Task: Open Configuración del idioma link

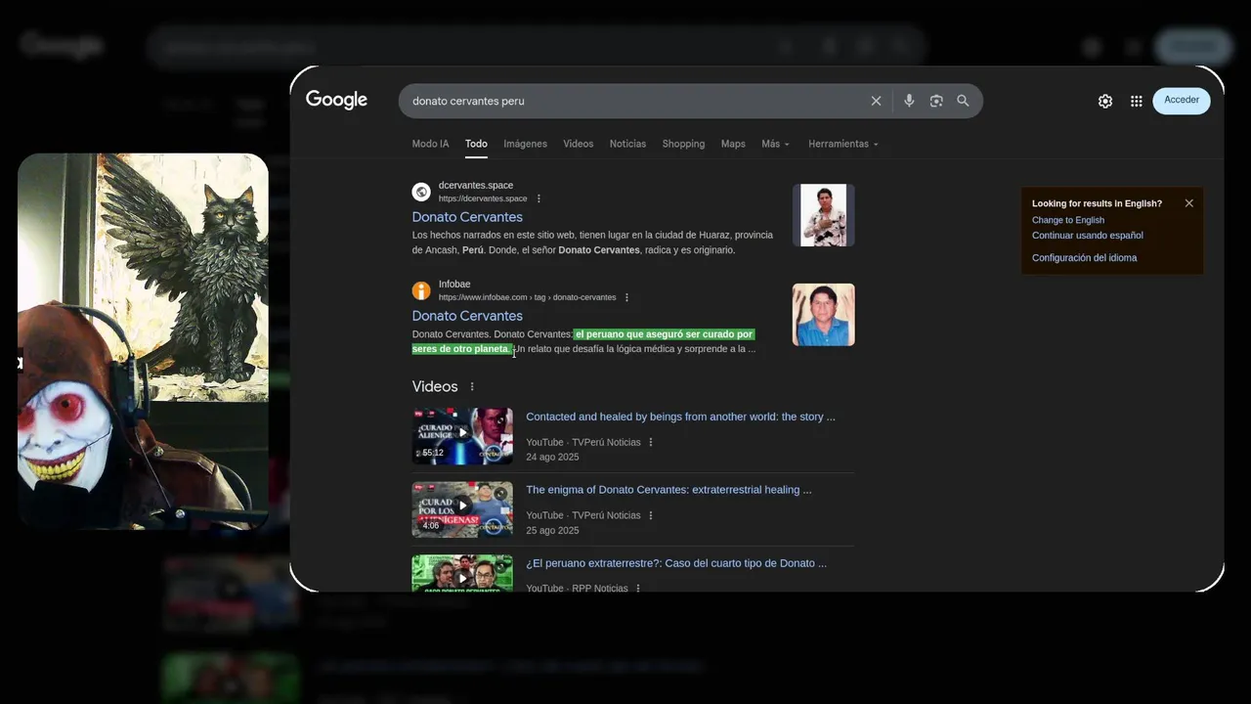Action: [x=1085, y=258]
